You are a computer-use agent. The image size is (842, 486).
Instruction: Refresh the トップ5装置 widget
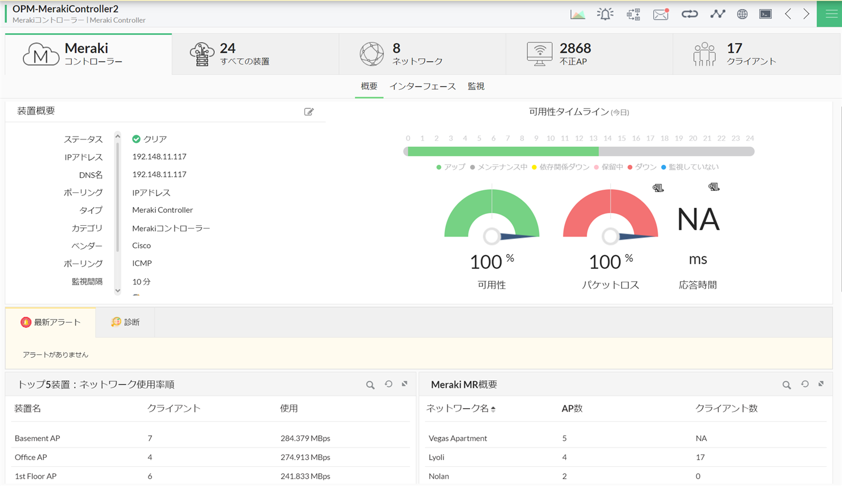pyautogui.click(x=388, y=384)
